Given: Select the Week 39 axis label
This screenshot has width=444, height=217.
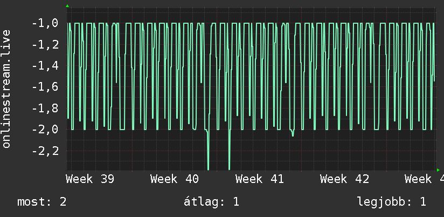Looking at the screenshot, I should pyautogui.click(x=90, y=179).
